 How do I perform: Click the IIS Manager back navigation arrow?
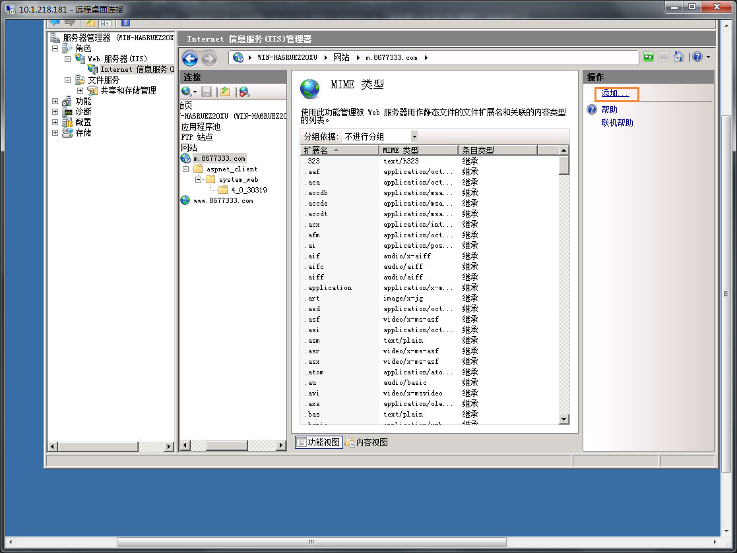point(190,59)
